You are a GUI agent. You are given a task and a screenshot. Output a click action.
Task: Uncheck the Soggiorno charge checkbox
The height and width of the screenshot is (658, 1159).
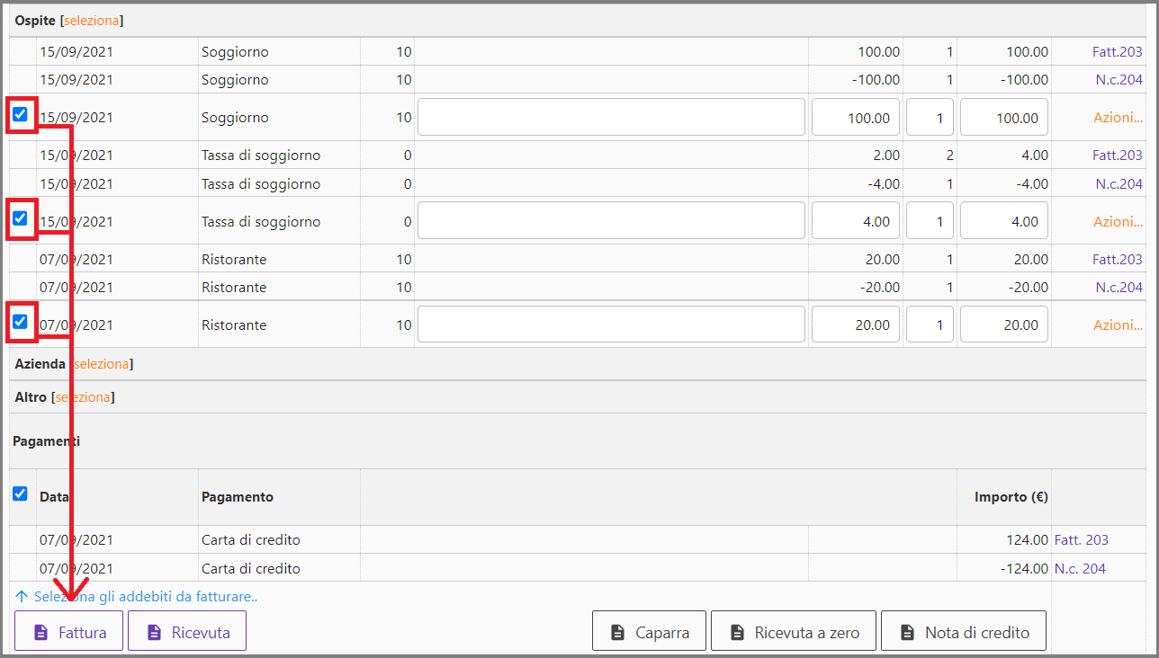[20, 114]
